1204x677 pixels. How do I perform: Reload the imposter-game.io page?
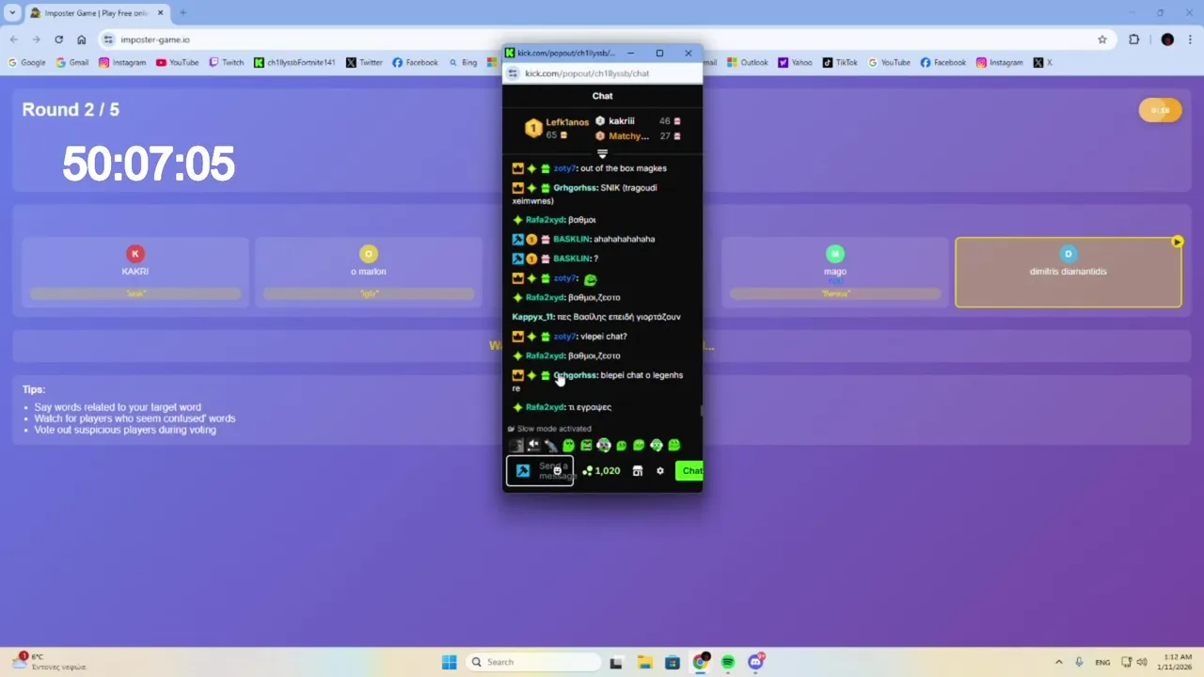pos(58,39)
